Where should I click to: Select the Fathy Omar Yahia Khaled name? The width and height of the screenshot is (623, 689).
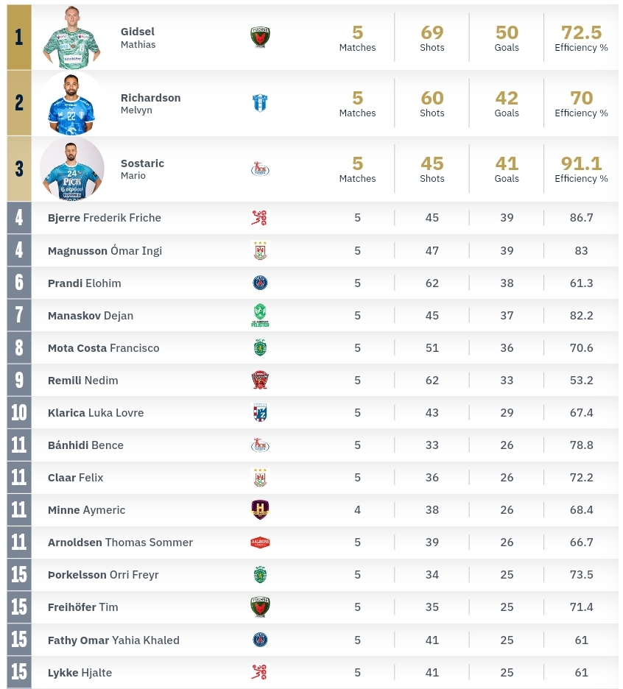click(x=113, y=640)
